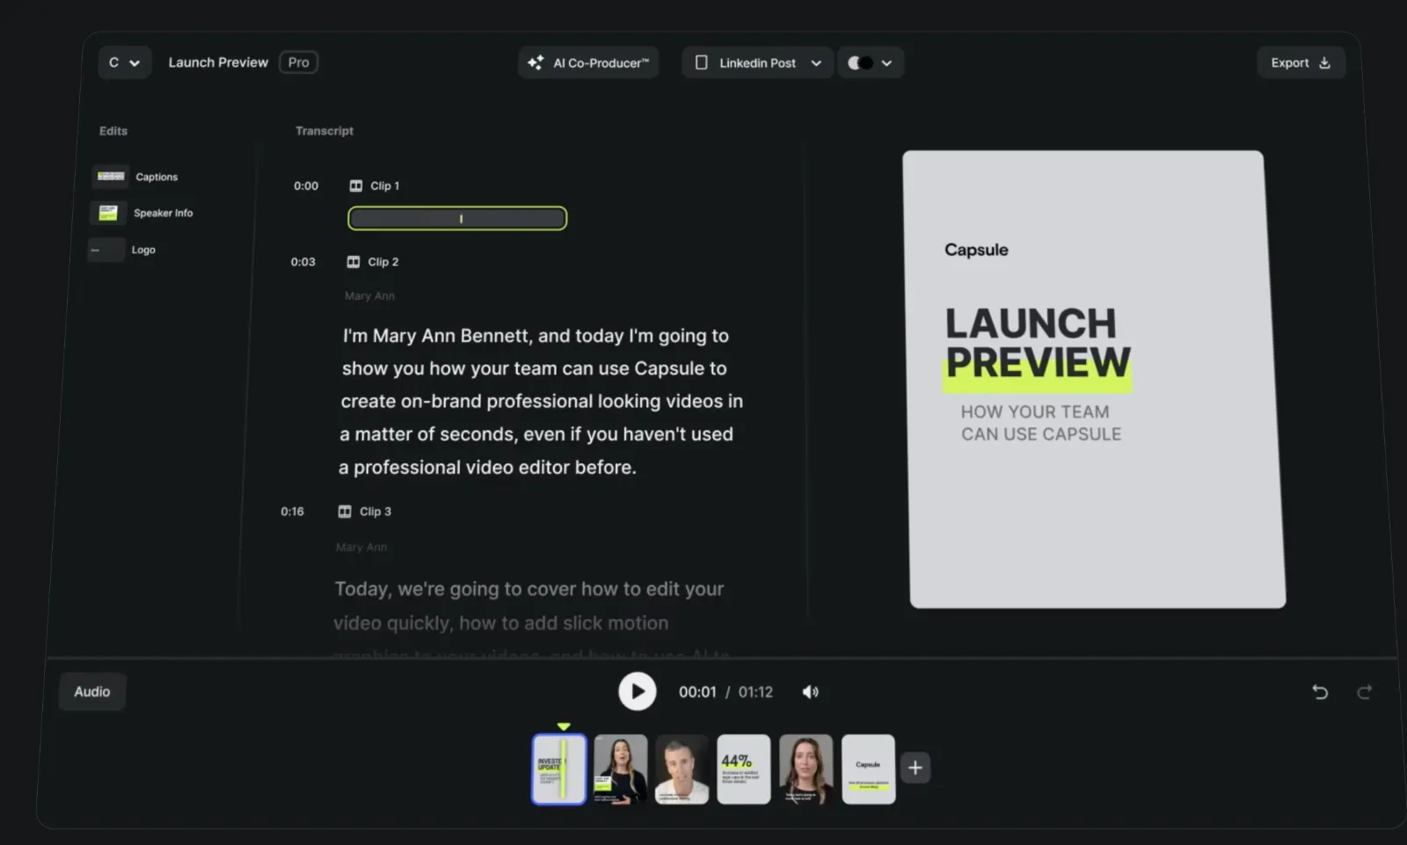Click the 0:16 timestamp
Viewport: 1407px width, 845px height.
coord(293,512)
